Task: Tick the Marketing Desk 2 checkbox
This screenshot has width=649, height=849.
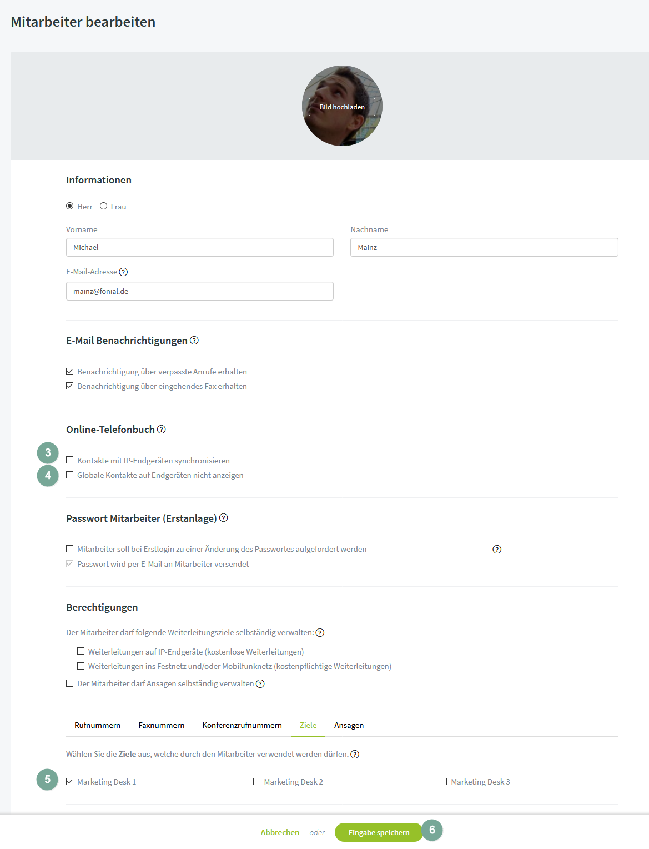Action: [256, 781]
